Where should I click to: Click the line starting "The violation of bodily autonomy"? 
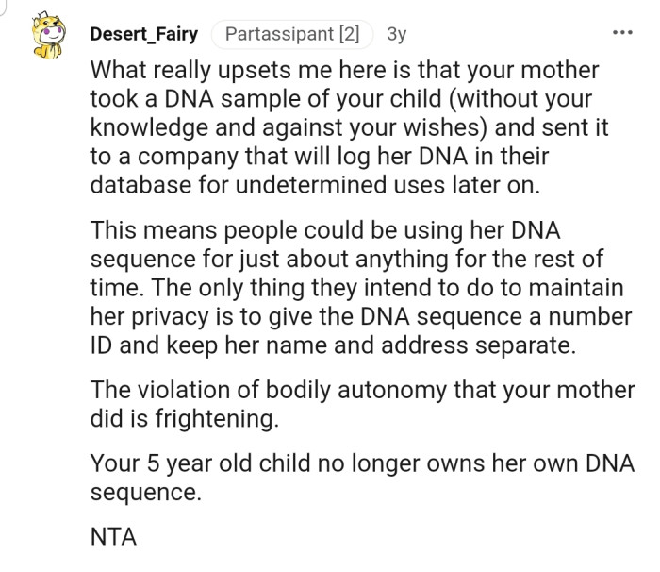(x=362, y=390)
